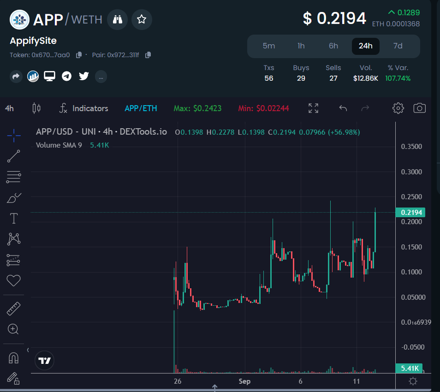
Task: Select the text annotation tool
Action: pos(14,218)
